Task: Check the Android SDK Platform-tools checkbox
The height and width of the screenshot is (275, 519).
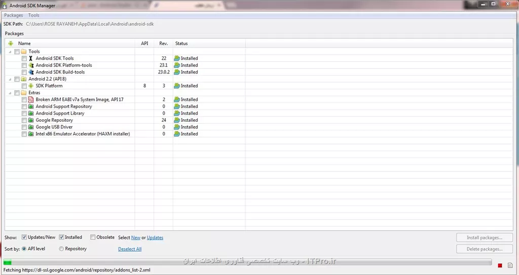Action: (24, 65)
